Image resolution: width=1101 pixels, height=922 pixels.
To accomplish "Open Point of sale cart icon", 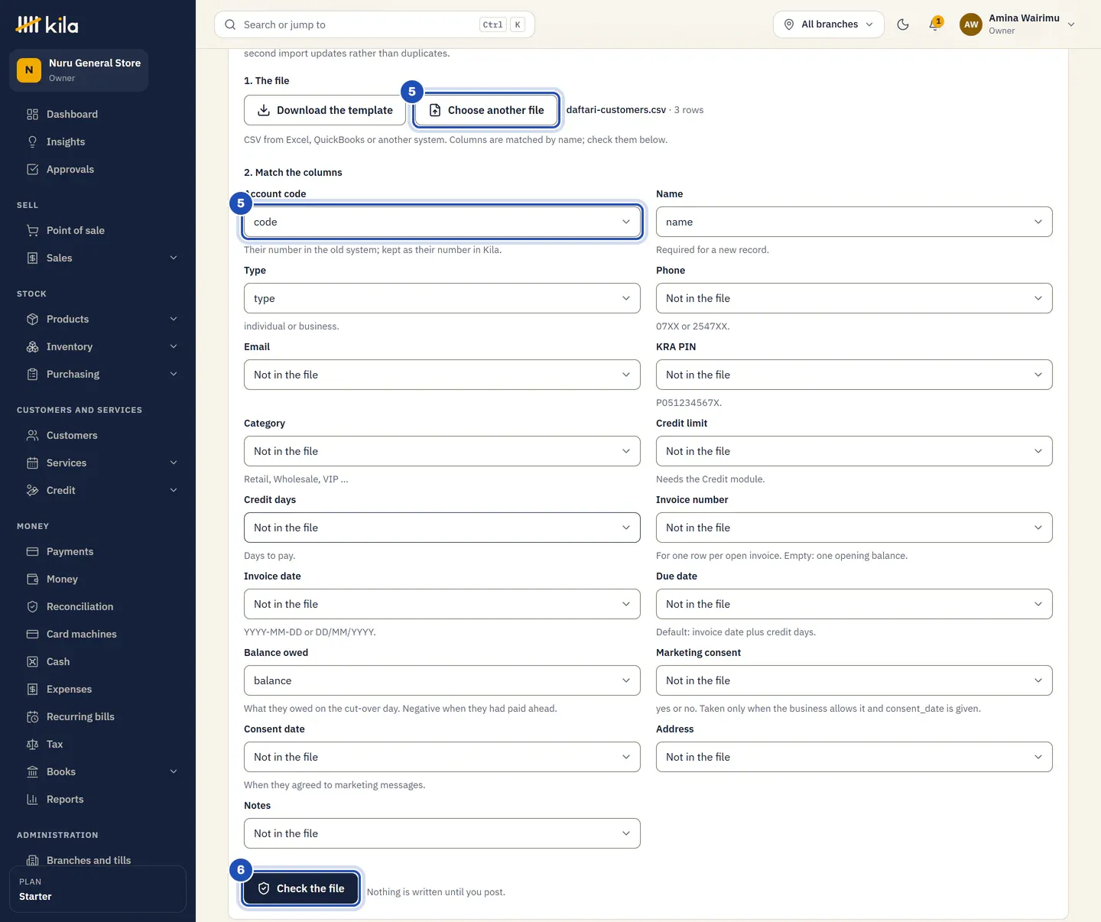I will pos(32,230).
